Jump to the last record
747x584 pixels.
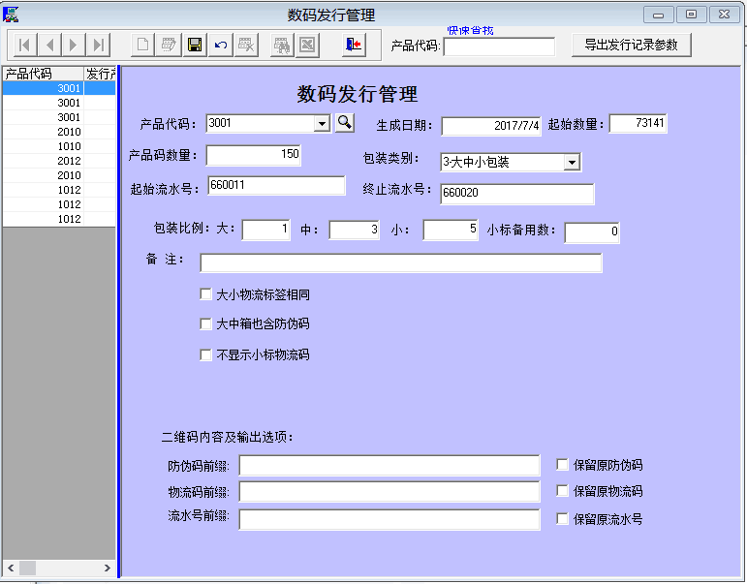[x=98, y=46]
